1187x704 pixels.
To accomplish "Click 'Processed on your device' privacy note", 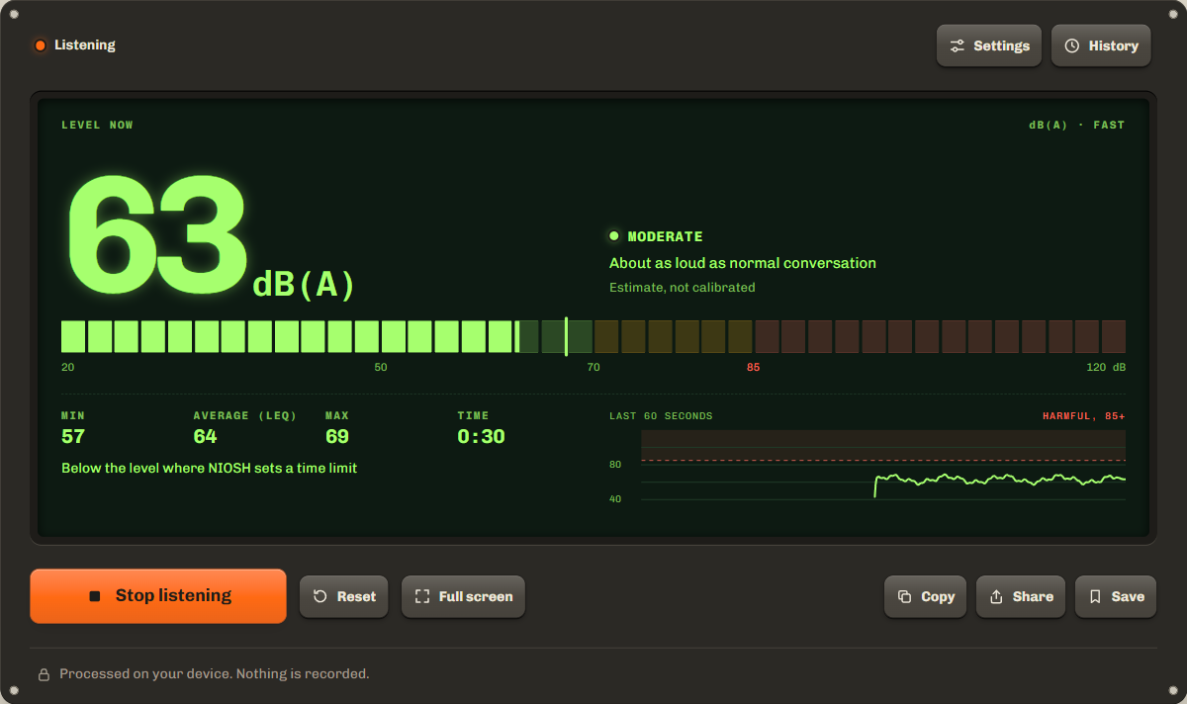I will (x=215, y=674).
